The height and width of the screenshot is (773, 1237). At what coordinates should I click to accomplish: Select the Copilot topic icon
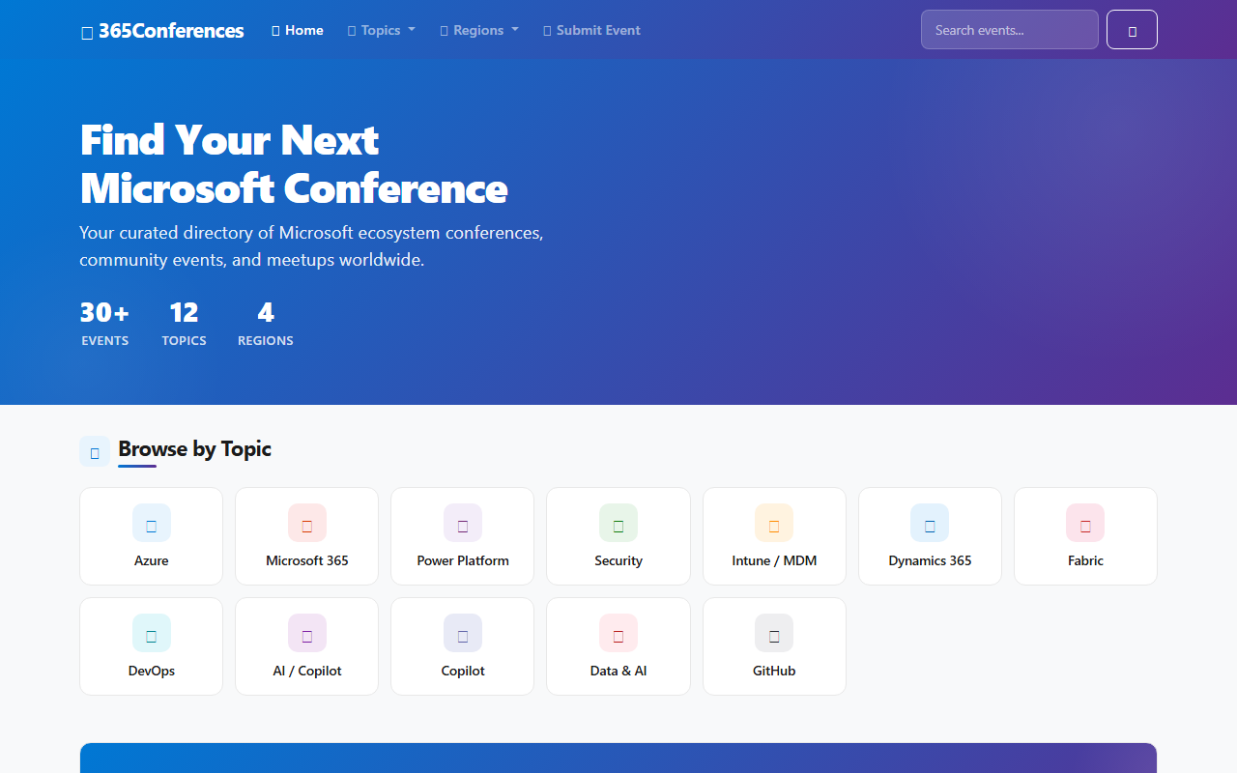463,633
